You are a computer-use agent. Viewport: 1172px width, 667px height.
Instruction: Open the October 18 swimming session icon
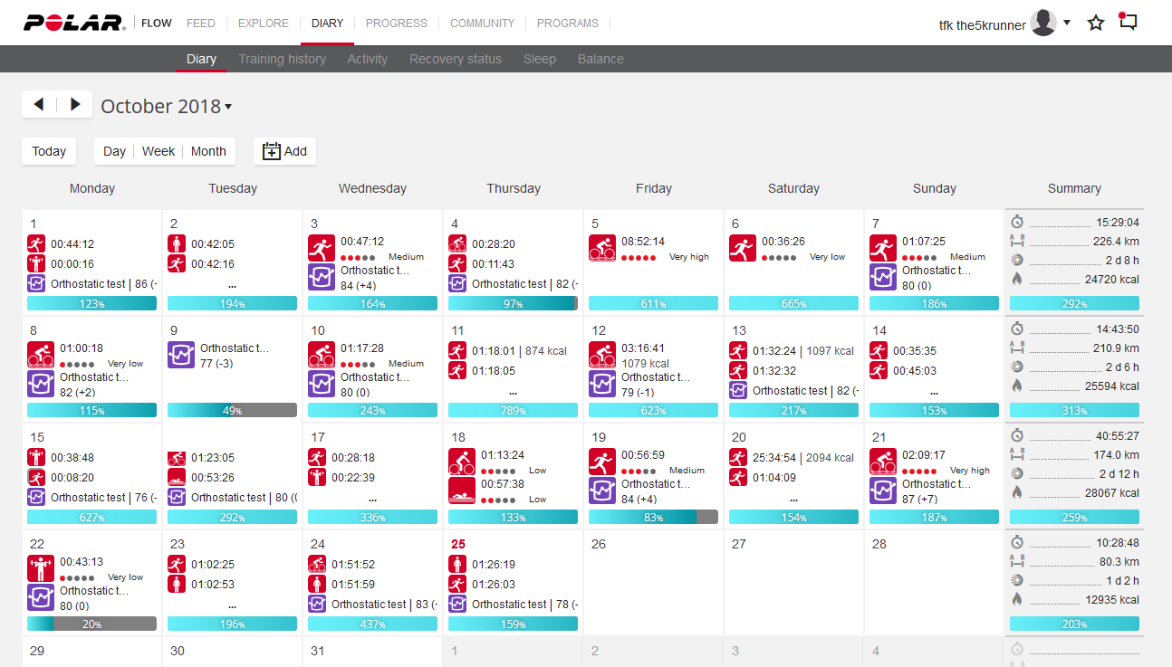pos(462,491)
